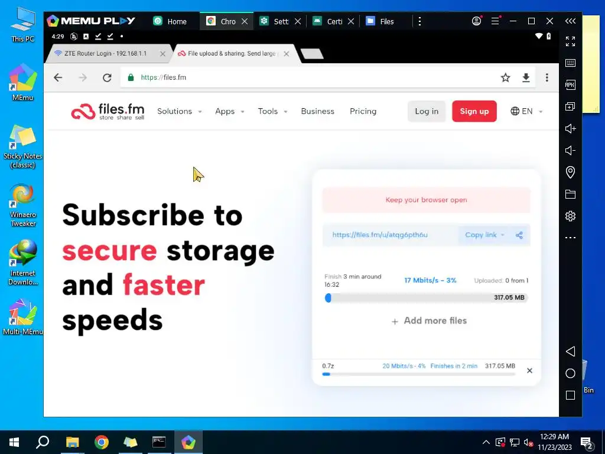
Task: Click the 0.7z file progress bar
Action: [419, 374]
